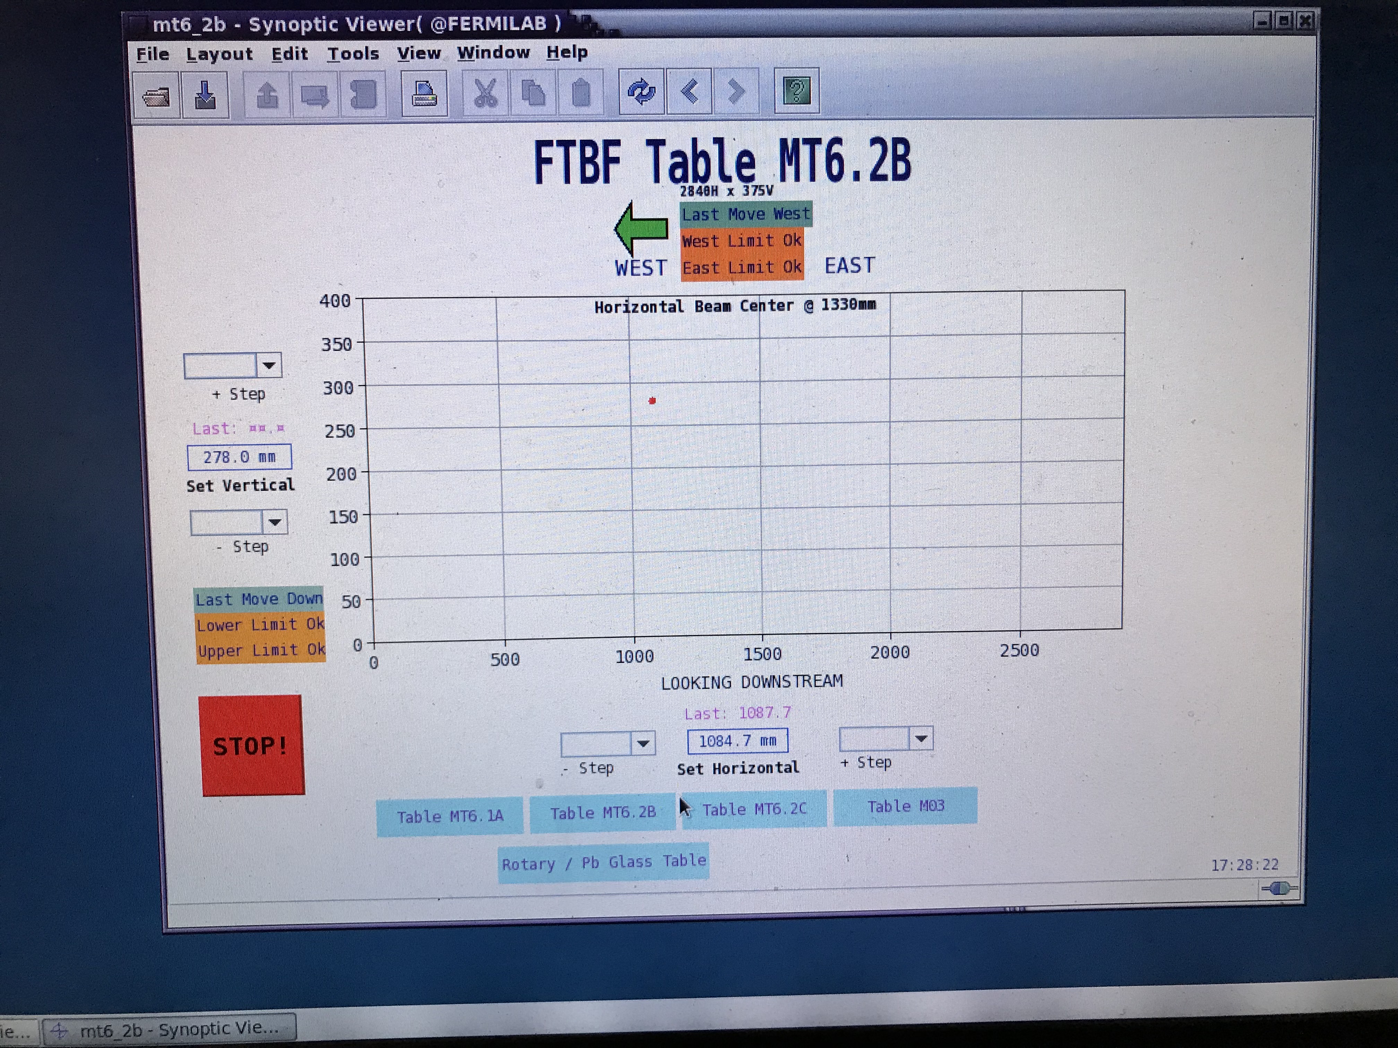Click the 2840H x 375V size label
Viewport: 1398px width, 1048px height.
tap(726, 191)
